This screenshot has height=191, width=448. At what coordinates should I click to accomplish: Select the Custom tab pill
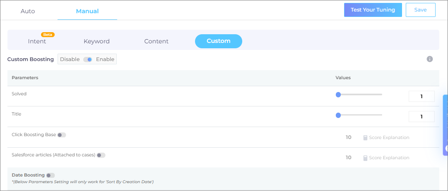[x=218, y=41]
